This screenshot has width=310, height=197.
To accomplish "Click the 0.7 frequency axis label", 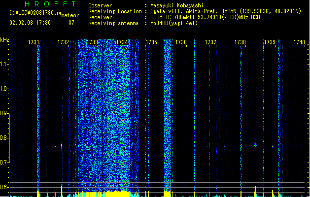I will point(4,163).
